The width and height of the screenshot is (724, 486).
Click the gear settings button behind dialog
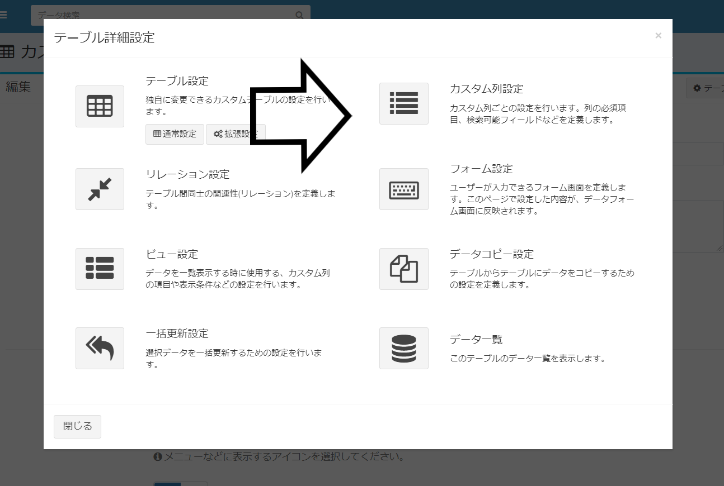coord(705,88)
